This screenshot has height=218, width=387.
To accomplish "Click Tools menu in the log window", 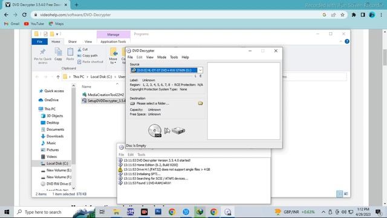I will 141,154.
